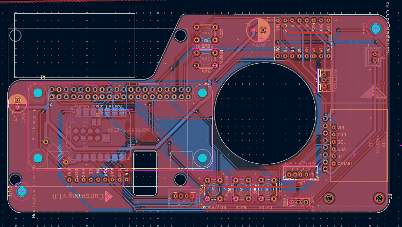Select the diamond-shaped pad below Pi footprint
The width and height of the screenshot is (402, 227).
(x=66, y=162)
